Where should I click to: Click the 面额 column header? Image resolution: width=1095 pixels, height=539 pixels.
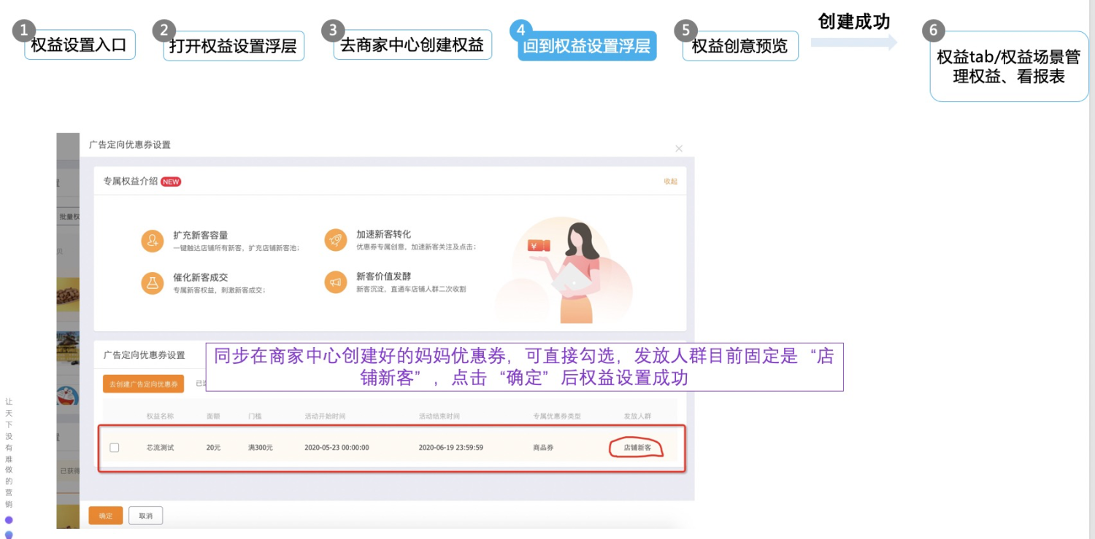(x=213, y=416)
